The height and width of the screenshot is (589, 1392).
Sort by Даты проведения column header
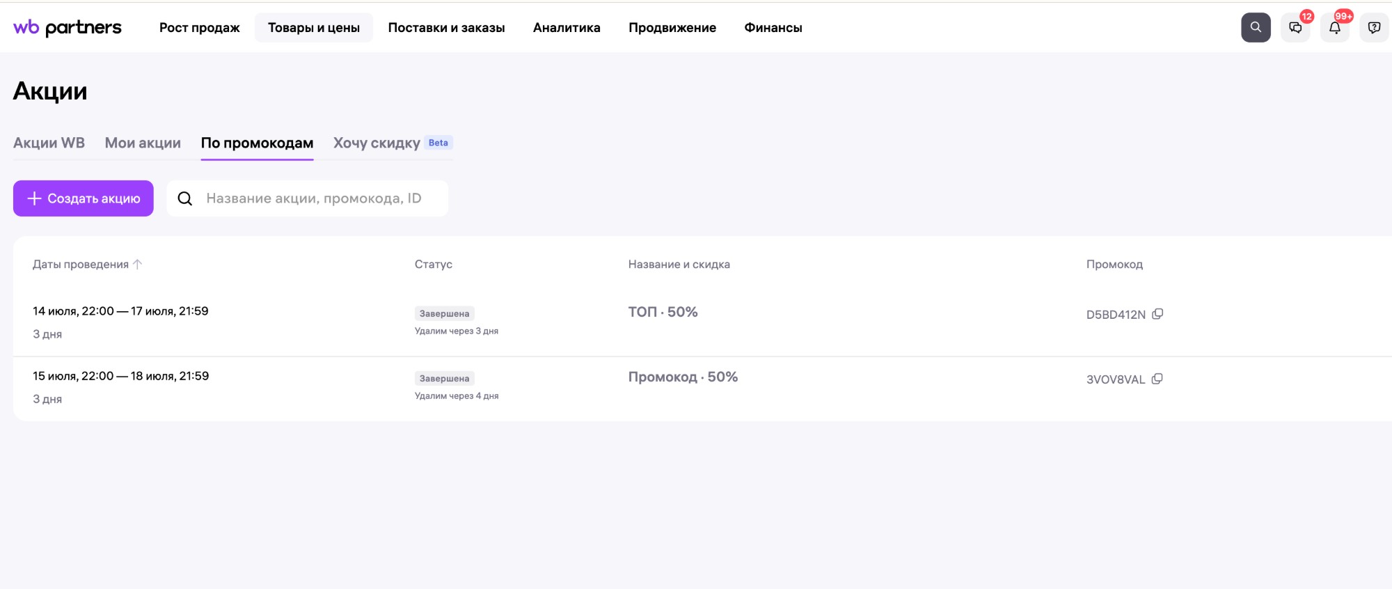pos(81,265)
